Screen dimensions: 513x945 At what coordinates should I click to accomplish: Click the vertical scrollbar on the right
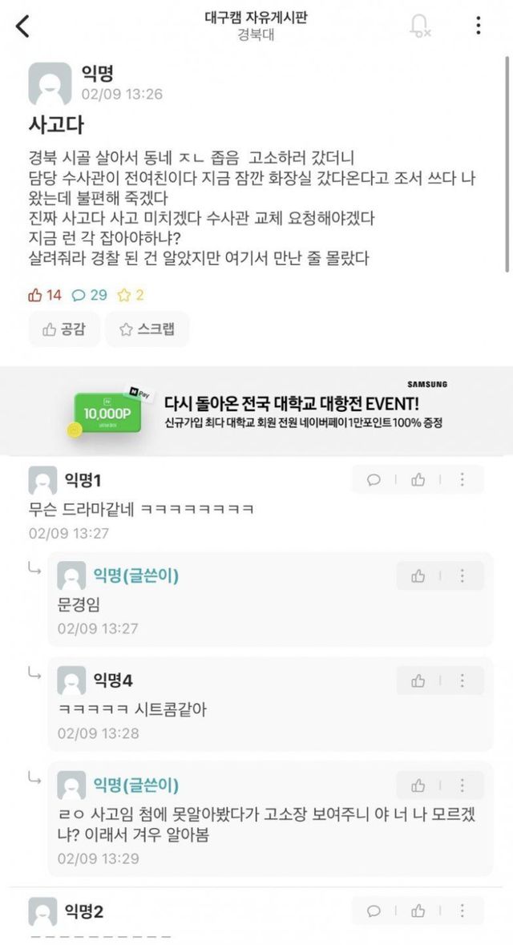pos(508,163)
